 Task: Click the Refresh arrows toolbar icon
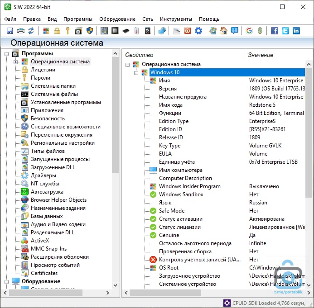click(x=31, y=31)
